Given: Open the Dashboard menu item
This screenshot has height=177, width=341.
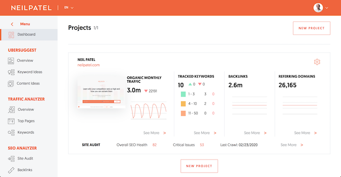Looking at the screenshot, I should pyautogui.click(x=29, y=35).
